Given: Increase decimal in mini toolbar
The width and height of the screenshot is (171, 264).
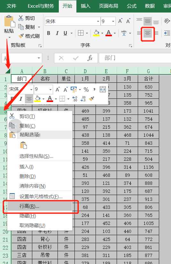Looking at the screenshot, I should click(x=75, y=99).
